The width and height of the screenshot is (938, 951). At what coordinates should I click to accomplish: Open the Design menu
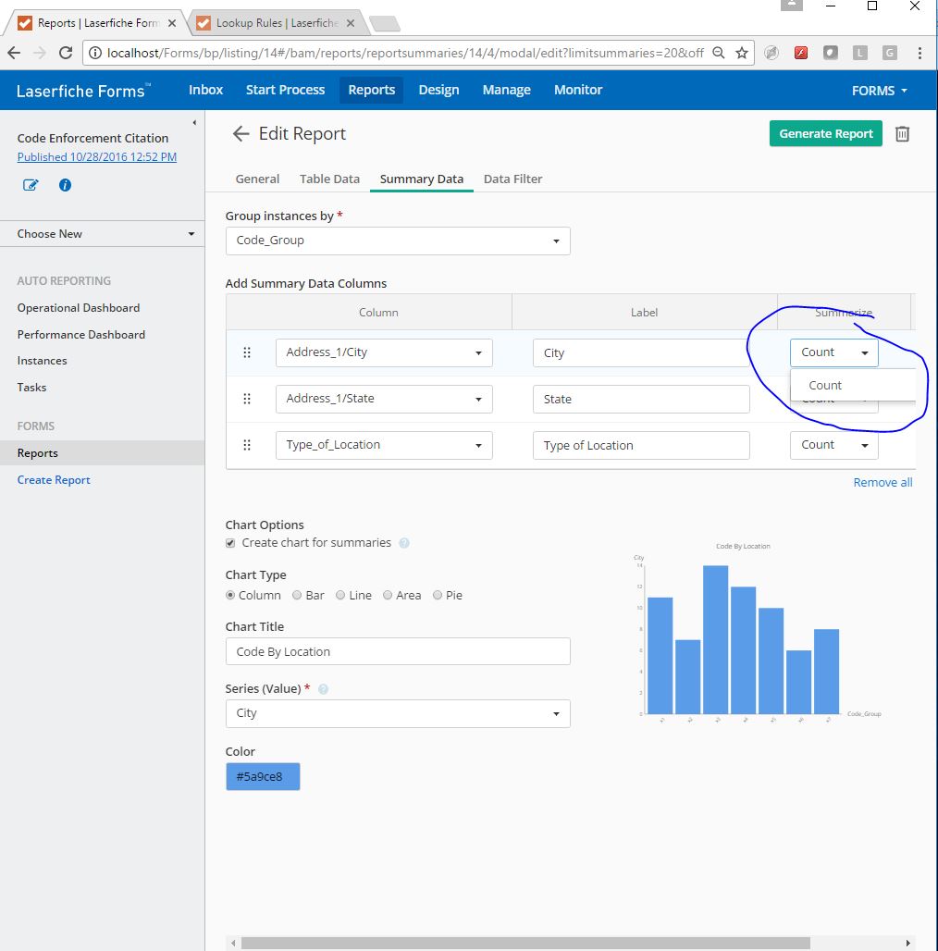point(438,90)
